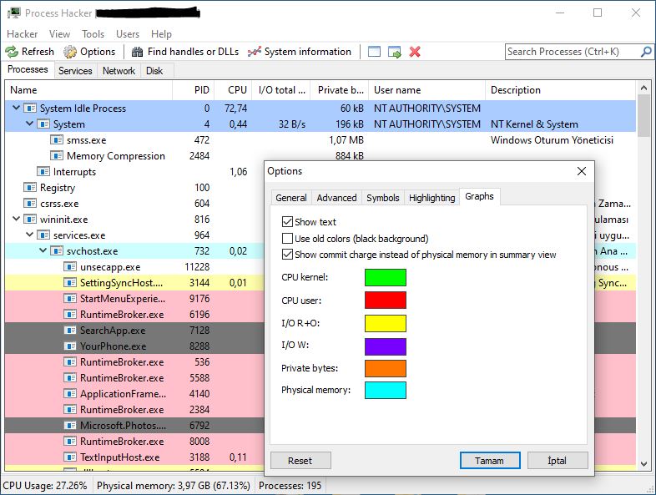
Task: Sort by the PID column header
Action: [x=195, y=90]
